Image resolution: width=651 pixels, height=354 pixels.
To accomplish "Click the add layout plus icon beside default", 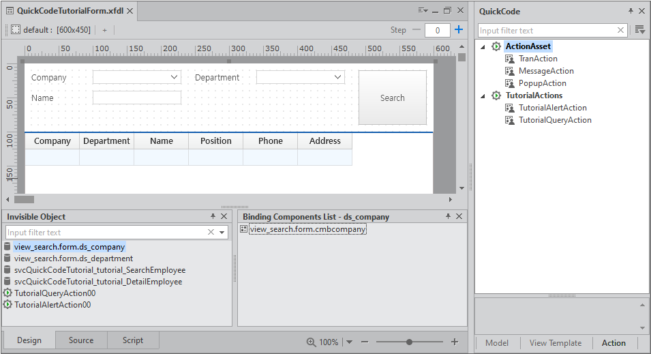I will 104,30.
